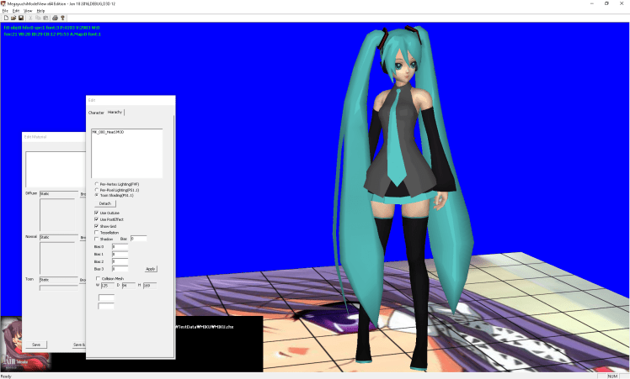Select Per-Vertex Lighting radio button

coord(97,184)
